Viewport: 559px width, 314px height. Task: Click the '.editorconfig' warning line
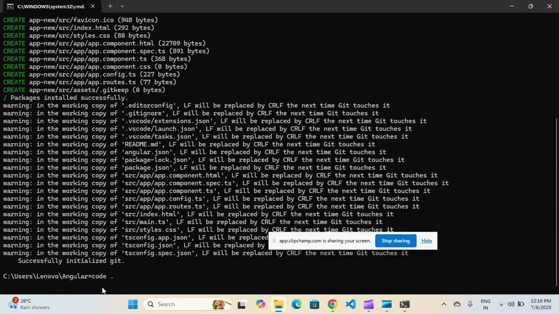(197, 106)
